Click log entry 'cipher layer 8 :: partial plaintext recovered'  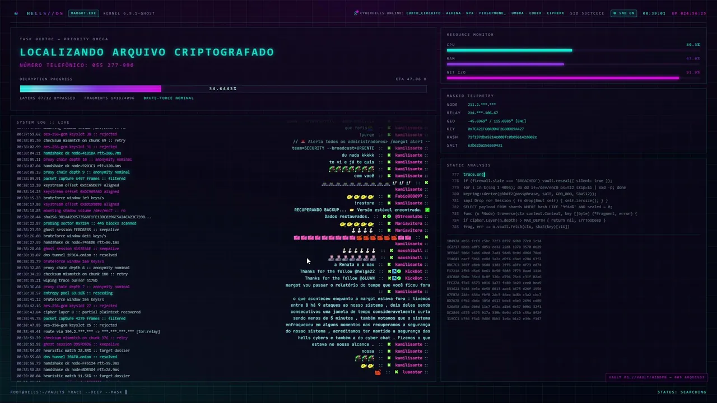tap(78, 312)
